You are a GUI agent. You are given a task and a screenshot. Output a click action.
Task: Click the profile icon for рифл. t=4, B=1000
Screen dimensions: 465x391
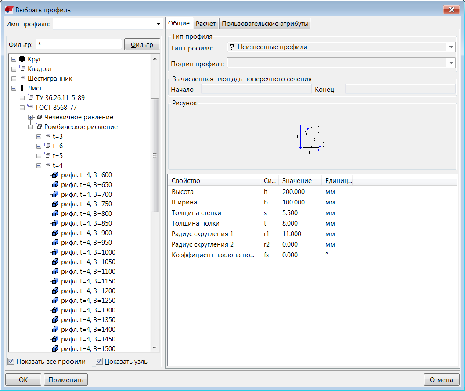(55, 252)
